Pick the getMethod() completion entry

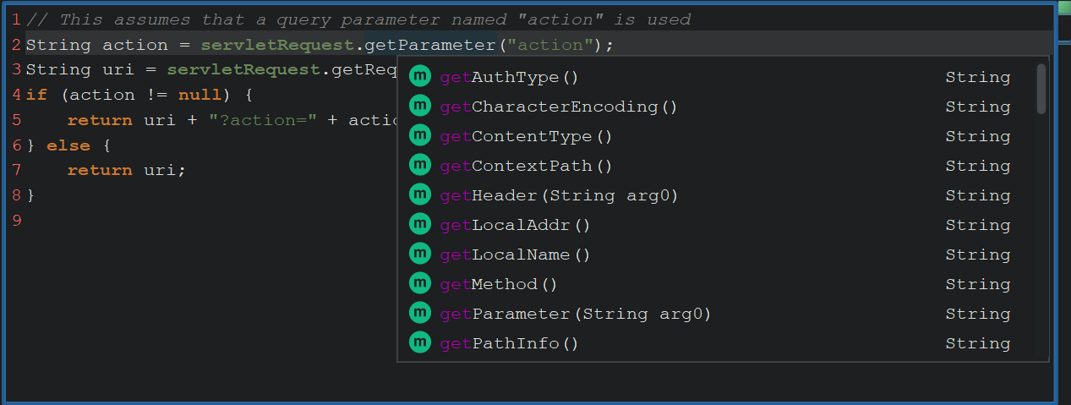[499, 284]
